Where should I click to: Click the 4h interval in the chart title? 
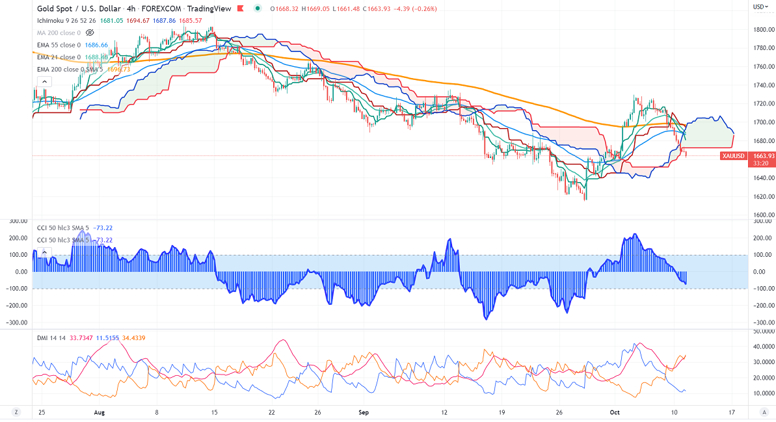[131, 9]
